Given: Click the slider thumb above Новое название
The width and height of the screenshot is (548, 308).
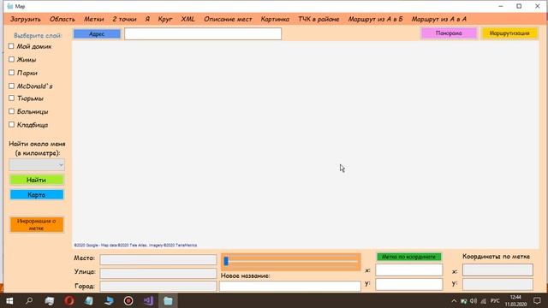Looking at the screenshot, I should (226, 261).
